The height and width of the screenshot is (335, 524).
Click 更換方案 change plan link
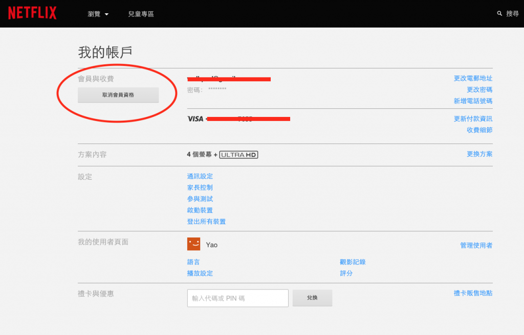coord(479,154)
